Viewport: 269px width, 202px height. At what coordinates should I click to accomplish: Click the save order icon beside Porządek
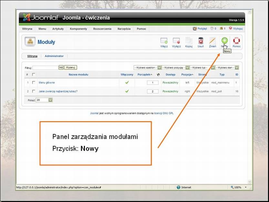click(x=158, y=75)
